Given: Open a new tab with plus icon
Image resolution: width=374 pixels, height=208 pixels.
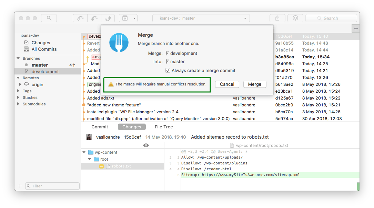Looking at the screenshot, I should [x=355, y=29].
